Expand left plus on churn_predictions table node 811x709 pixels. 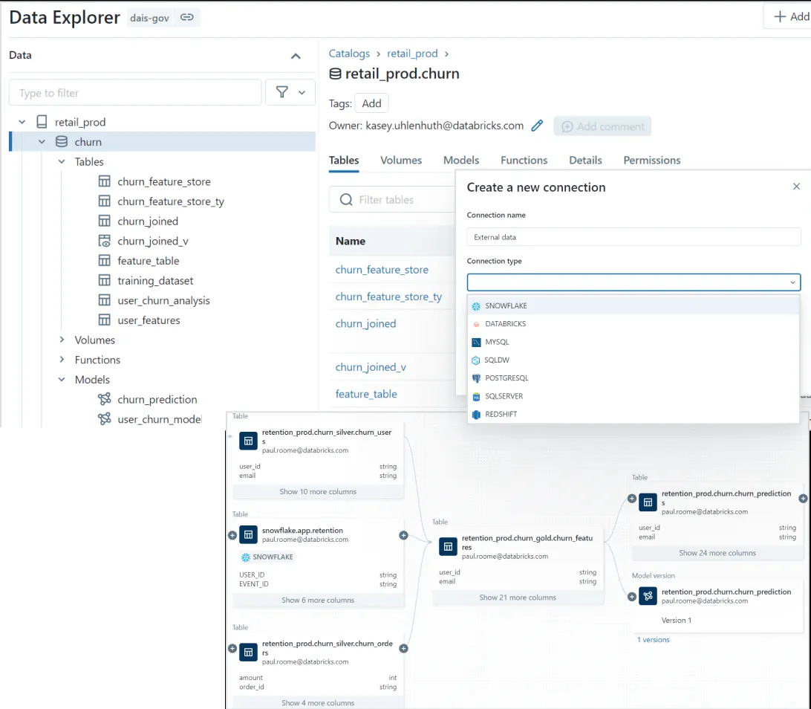(631, 499)
